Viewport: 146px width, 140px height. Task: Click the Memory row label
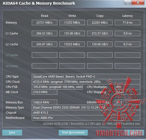click(11, 23)
